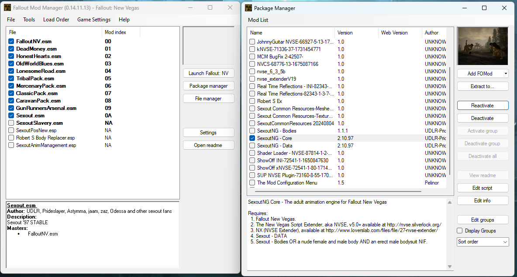
Task: Toggle the GunRunnersArsenal.esm checkbox
Action: [x=11, y=108]
